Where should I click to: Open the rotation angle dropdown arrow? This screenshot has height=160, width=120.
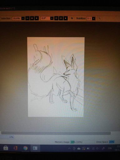pos(52,18)
